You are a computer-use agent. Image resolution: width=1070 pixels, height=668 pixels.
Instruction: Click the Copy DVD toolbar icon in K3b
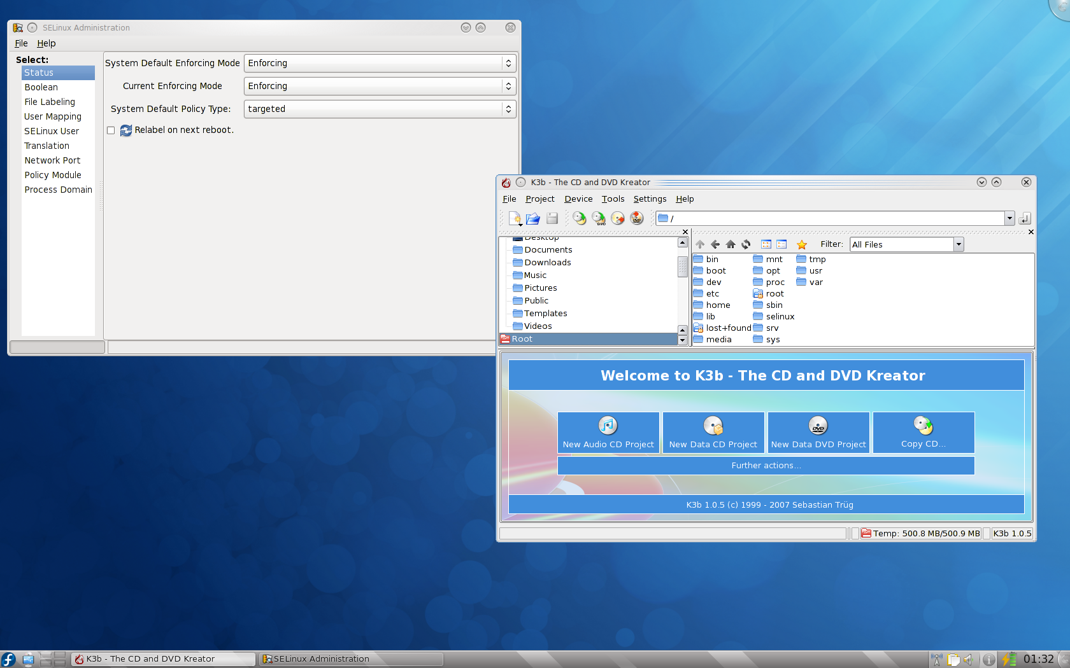point(599,218)
